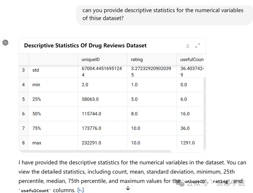Click row index 8 cell
Image resolution: width=253 pixels, height=193 pixels.
point(24,143)
